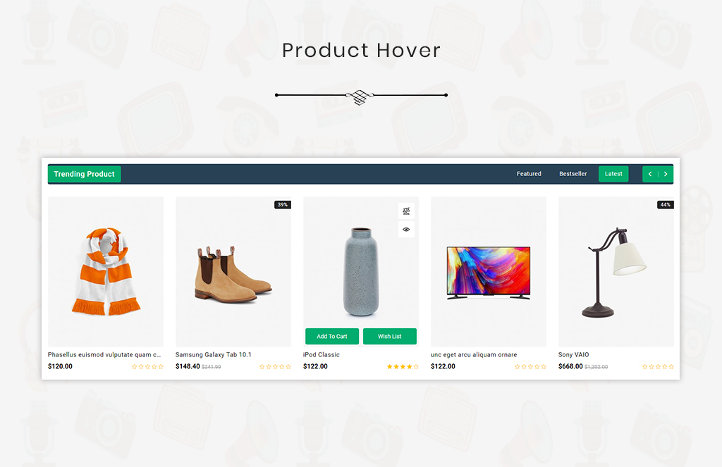Click the colorful TV product image
Screen dimensions: 722x467
tap(489, 271)
